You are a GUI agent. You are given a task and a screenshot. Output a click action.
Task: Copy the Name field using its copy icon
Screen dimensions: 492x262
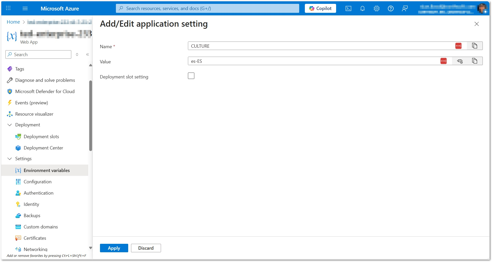[x=475, y=46]
